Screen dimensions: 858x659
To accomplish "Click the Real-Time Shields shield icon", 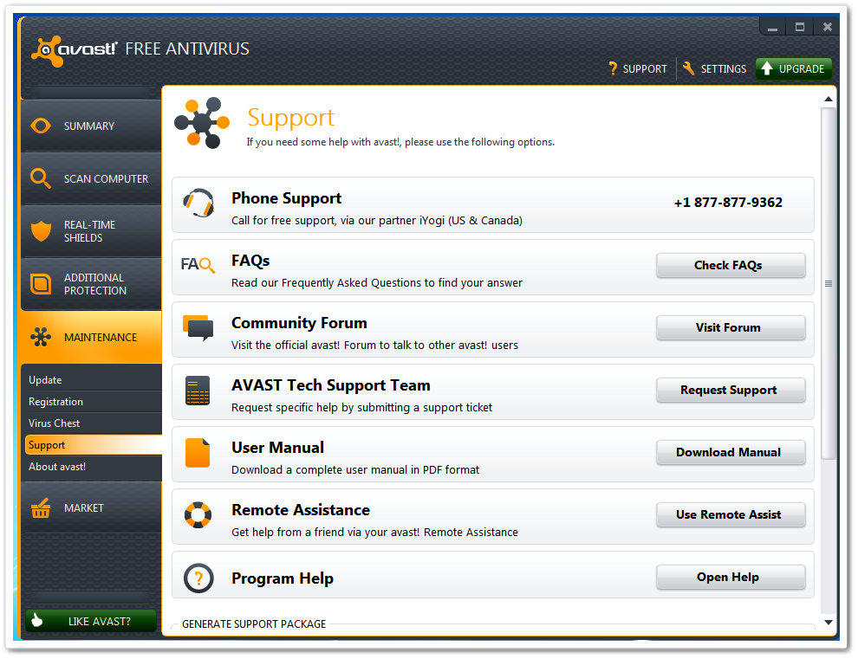I will pyautogui.click(x=40, y=230).
